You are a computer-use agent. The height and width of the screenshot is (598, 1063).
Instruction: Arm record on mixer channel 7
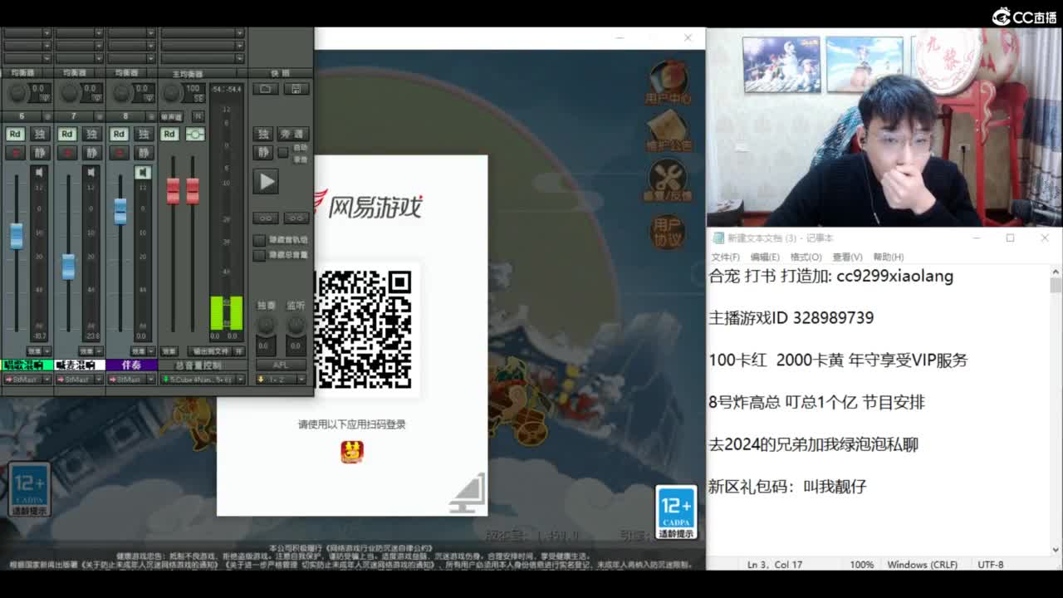click(x=67, y=153)
